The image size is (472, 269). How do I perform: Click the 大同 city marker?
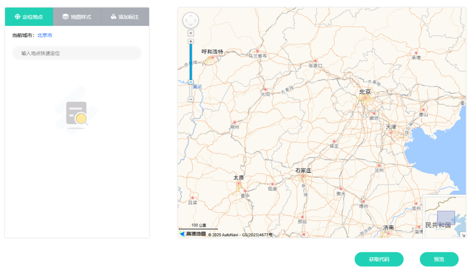pos(265,90)
